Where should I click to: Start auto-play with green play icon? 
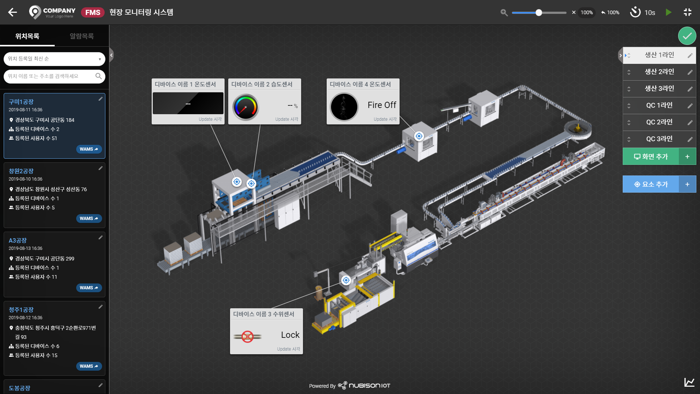coord(669,12)
